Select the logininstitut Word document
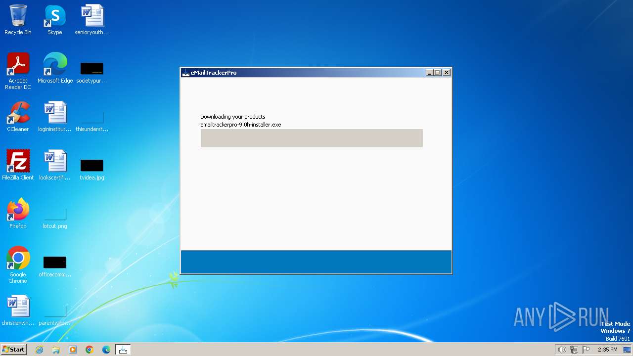Image resolution: width=633 pixels, height=356 pixels. pos(55,117)
